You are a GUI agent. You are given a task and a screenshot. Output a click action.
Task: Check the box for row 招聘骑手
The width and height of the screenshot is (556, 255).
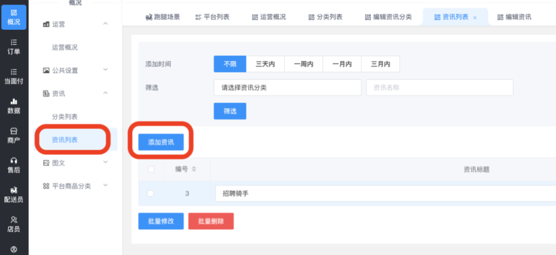point(151,193)
